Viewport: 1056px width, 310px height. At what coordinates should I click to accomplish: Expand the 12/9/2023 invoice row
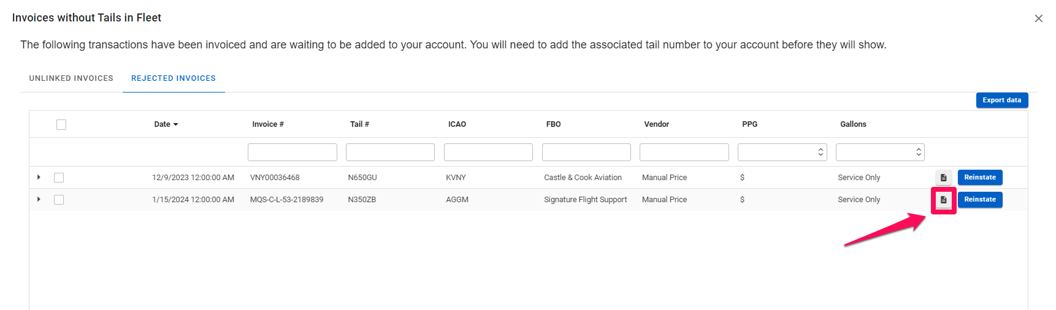pyautogui.click(x=39, y=178)
